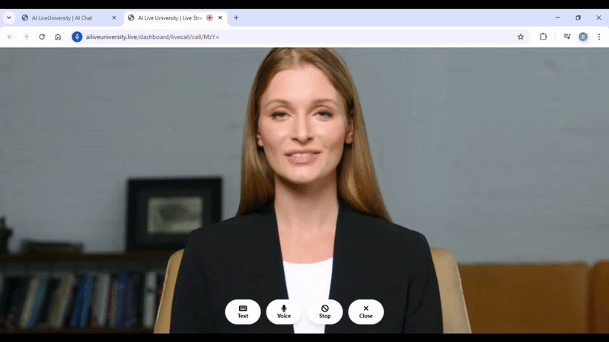Reload the current page
Viewport: 609px width, 342px height.
[x=42, y=36]
